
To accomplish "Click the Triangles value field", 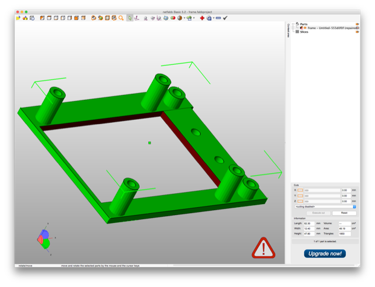I will tap(344, 234).
